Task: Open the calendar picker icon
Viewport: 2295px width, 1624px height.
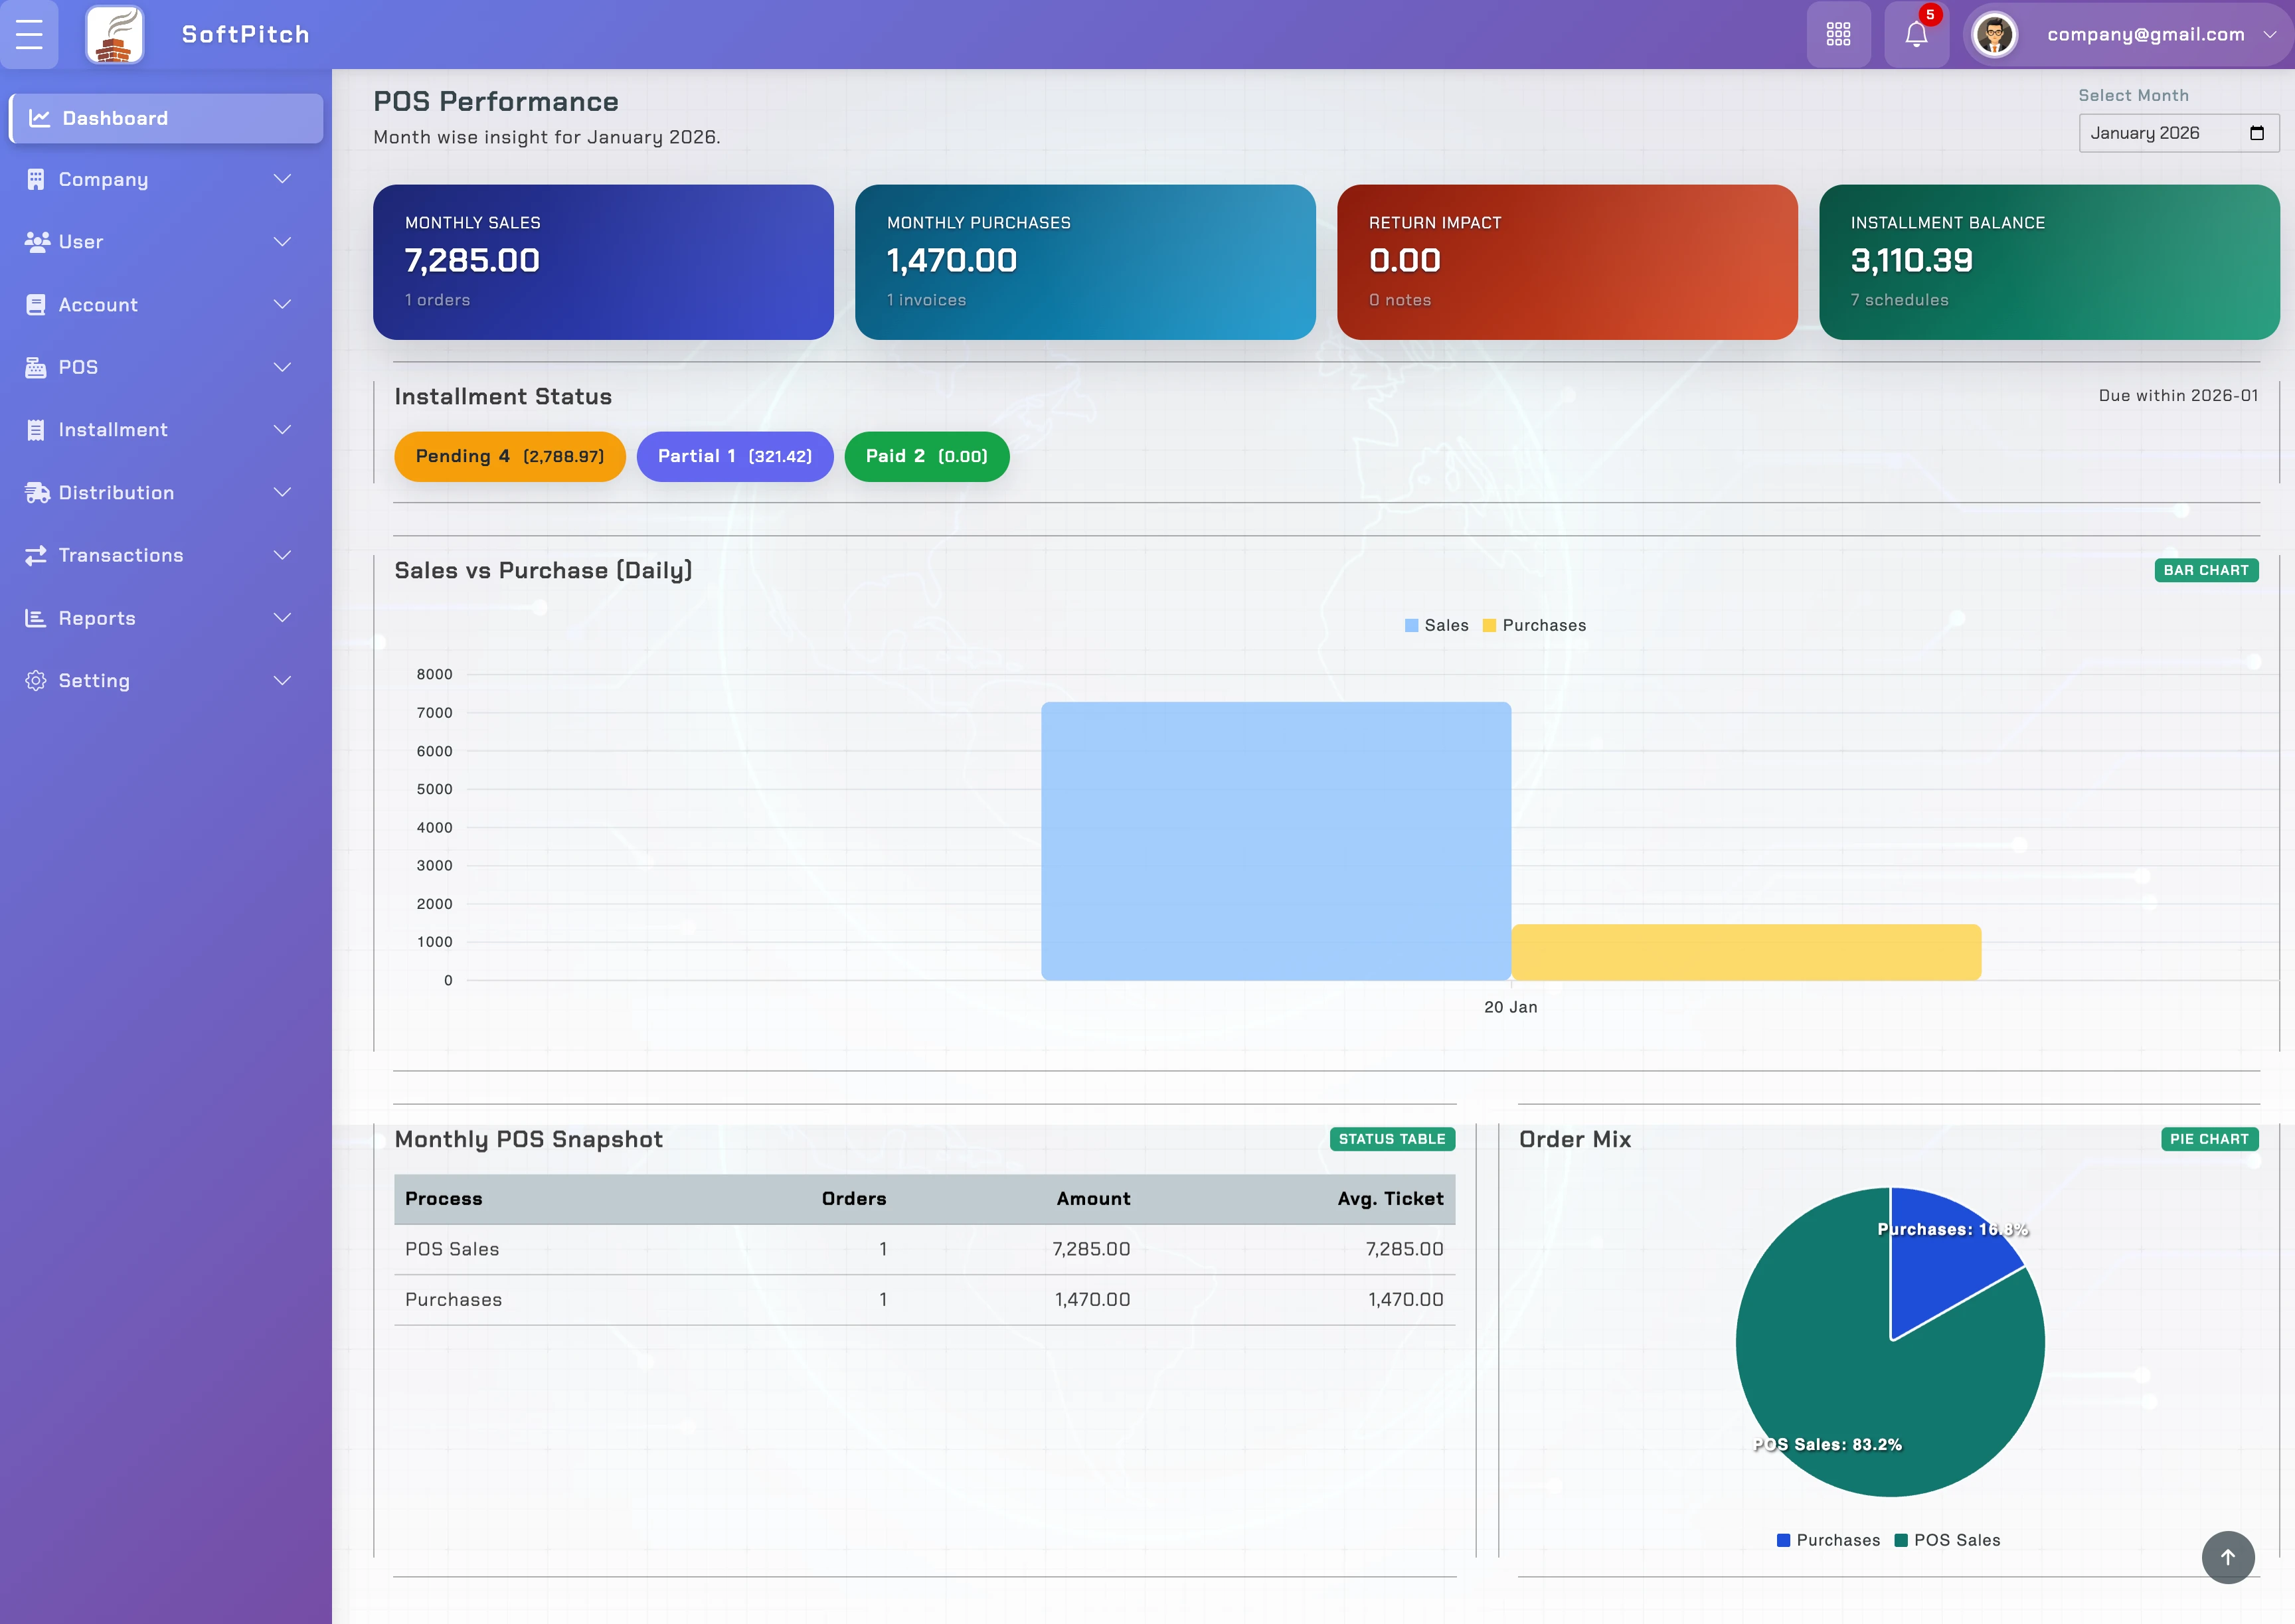Action: [2256, 133]
